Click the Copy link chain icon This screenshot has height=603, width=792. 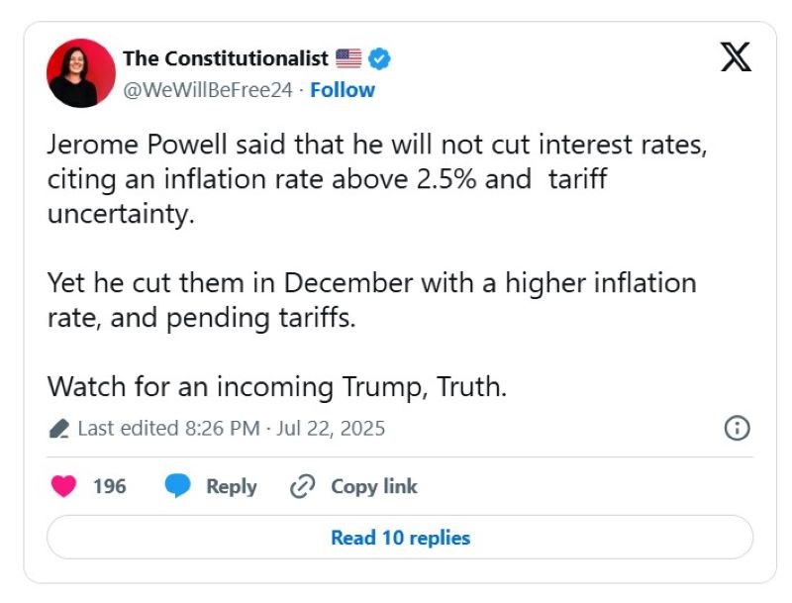302,486
